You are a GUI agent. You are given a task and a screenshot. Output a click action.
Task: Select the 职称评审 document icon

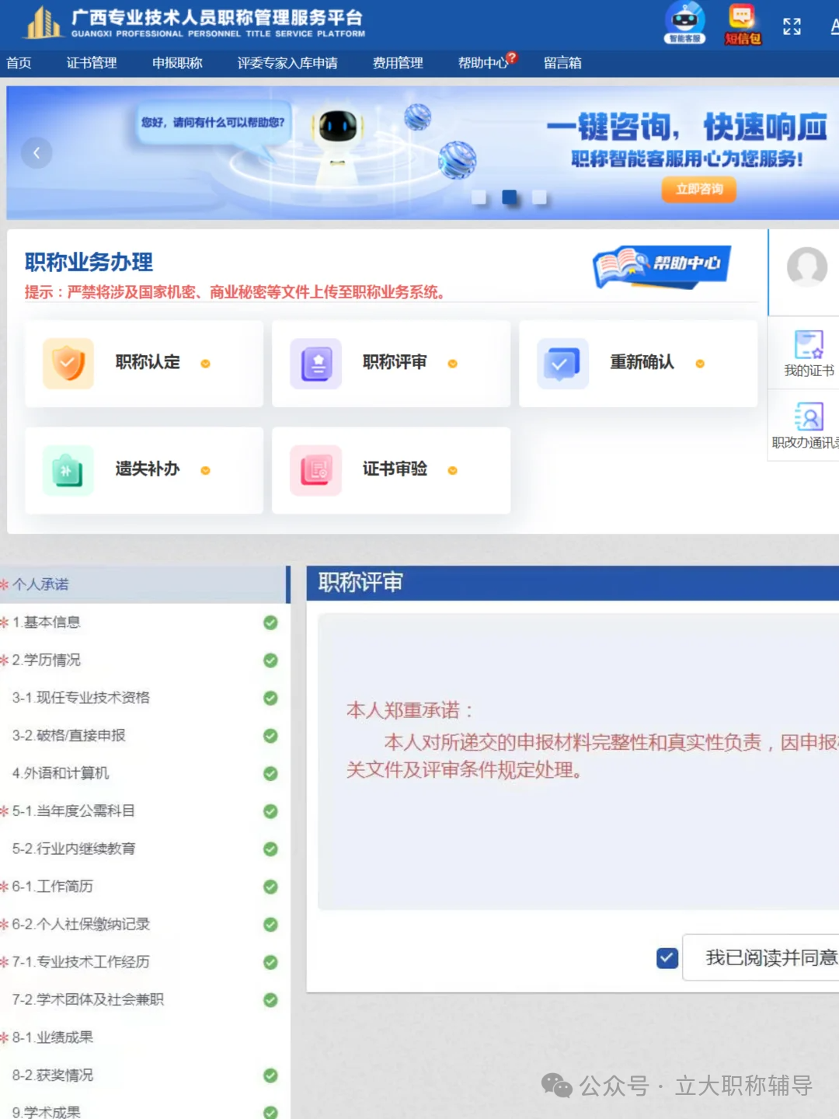tap(315, 363)
